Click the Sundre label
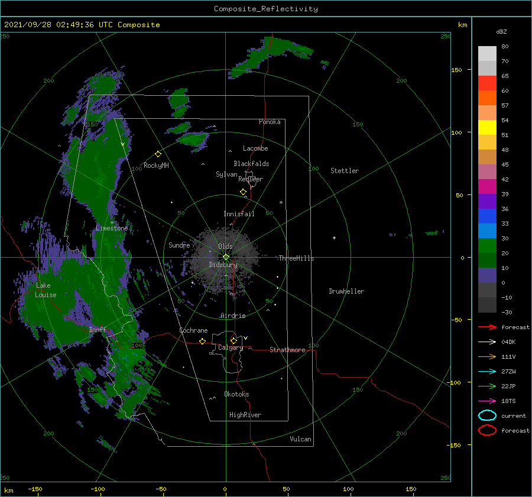The image size is (532, 497). 179,245
